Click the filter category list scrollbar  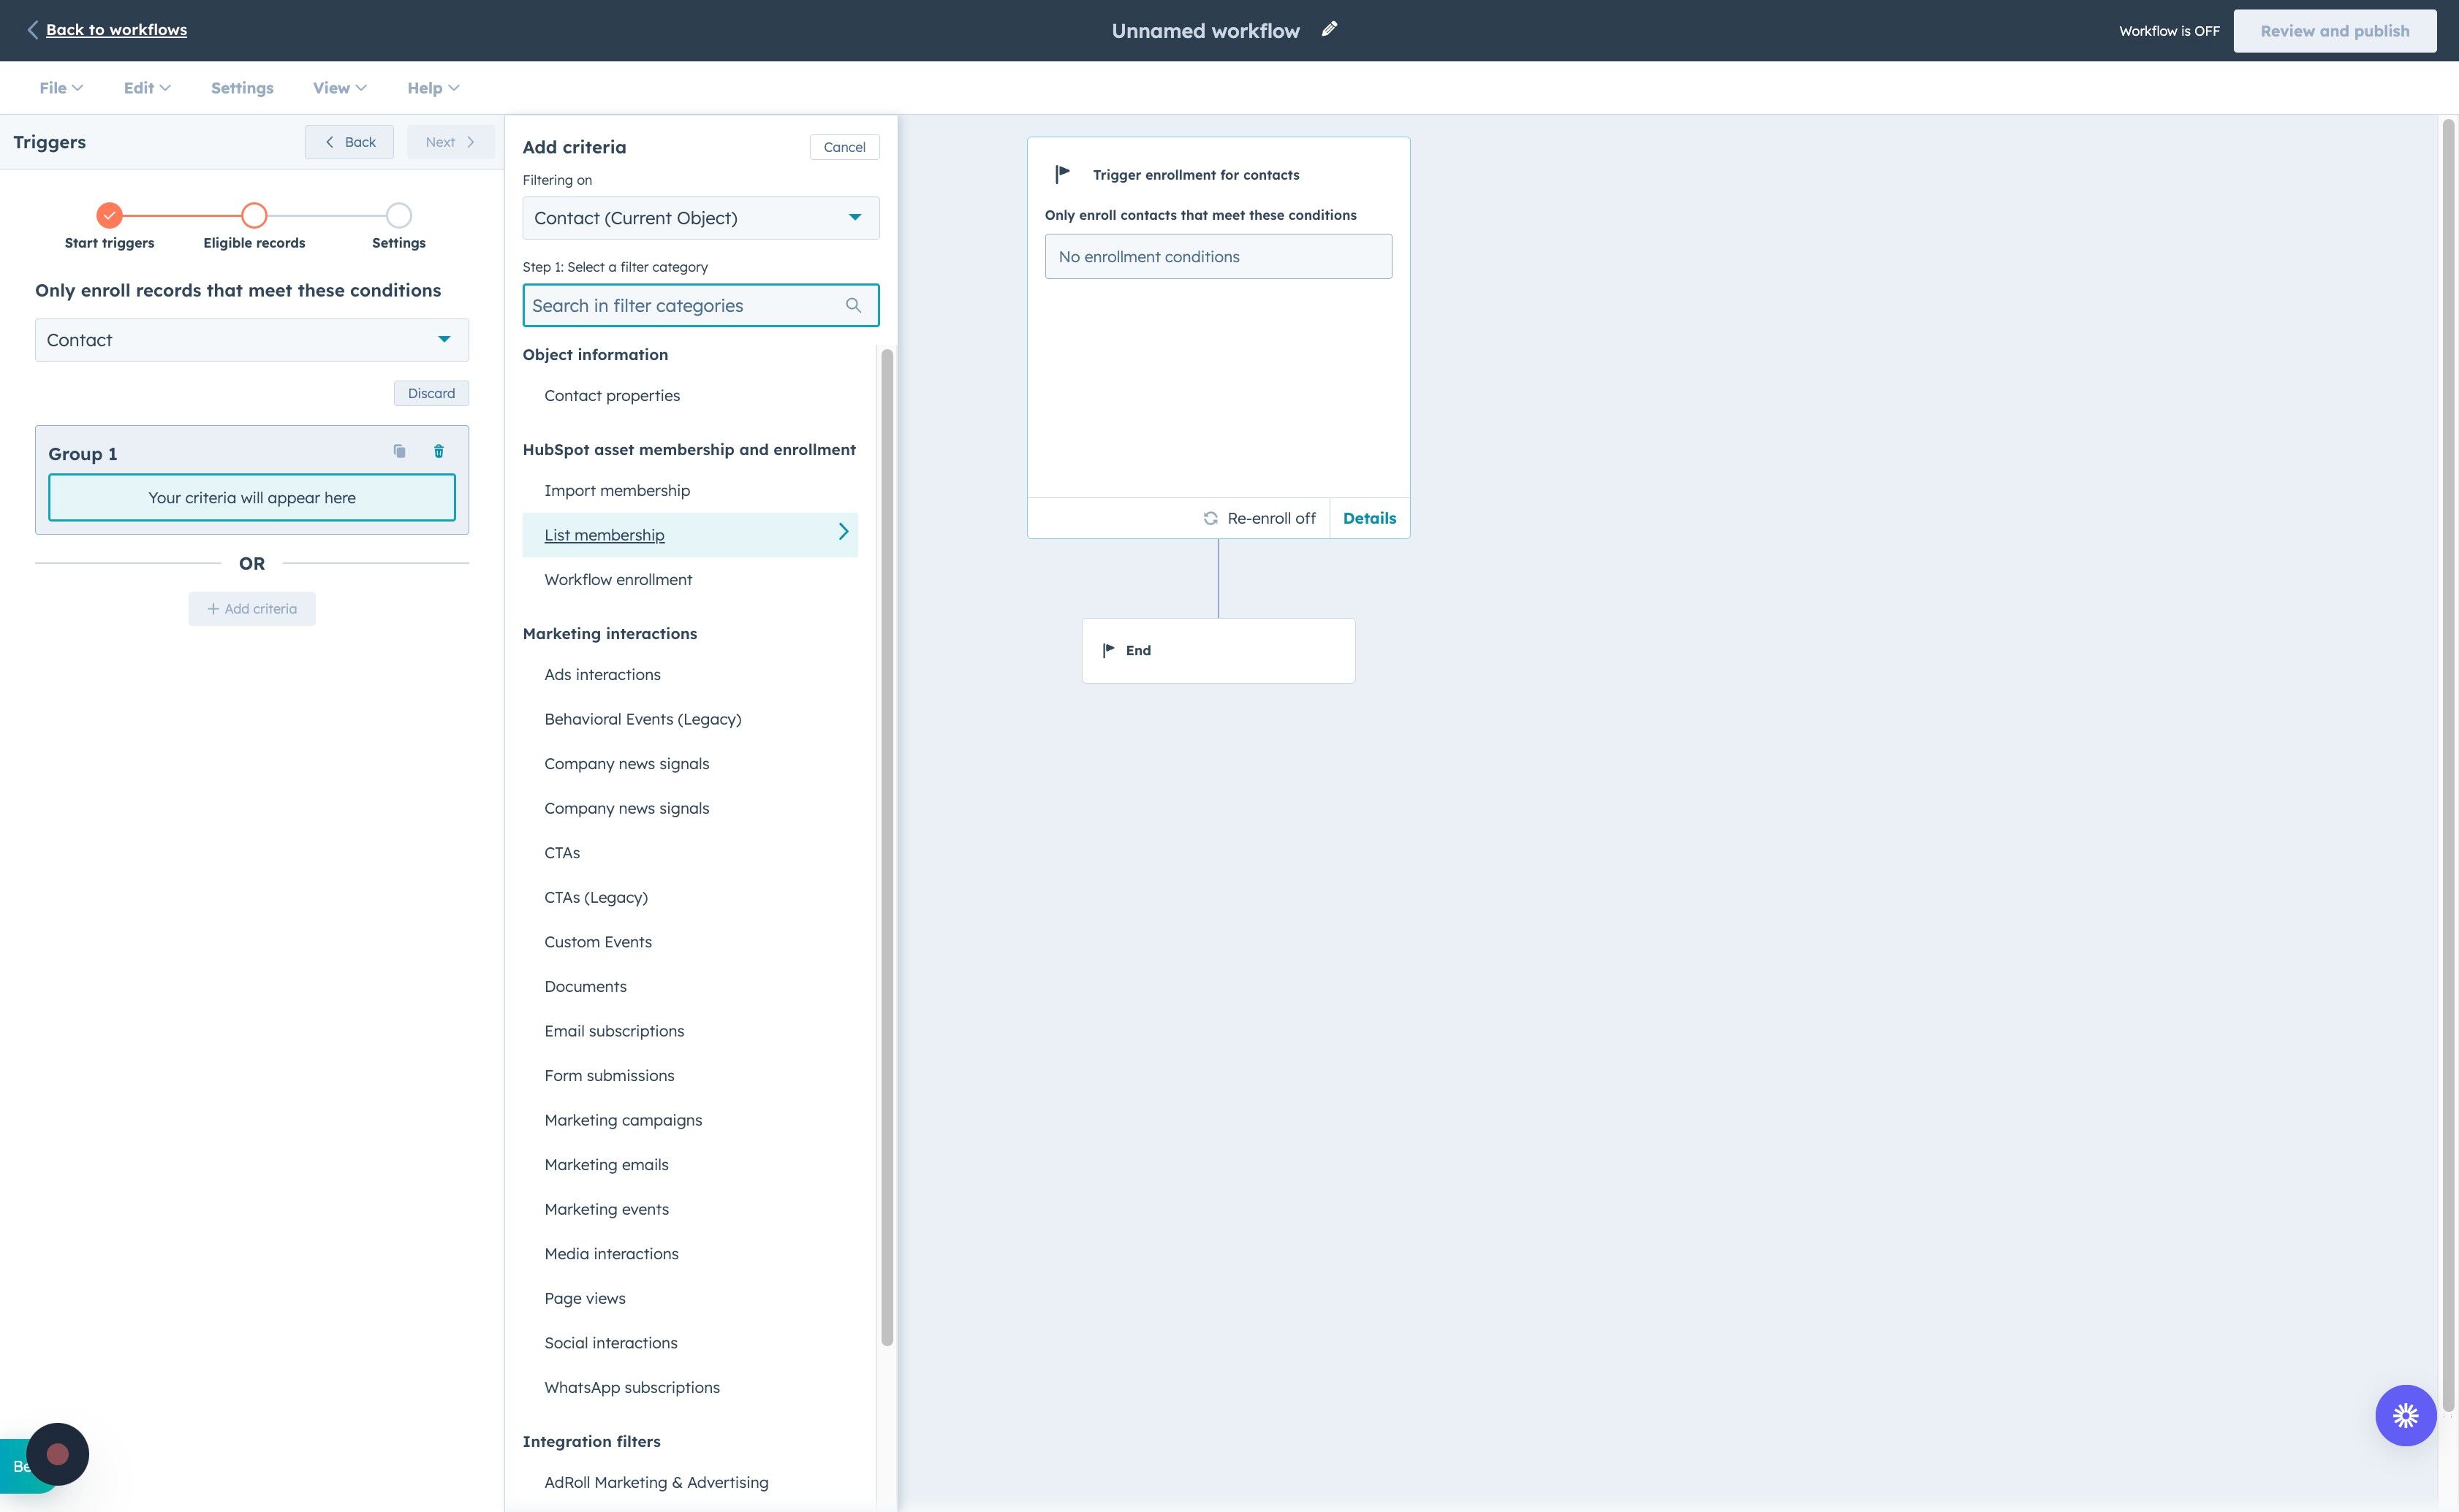click(x=887, y=846)
